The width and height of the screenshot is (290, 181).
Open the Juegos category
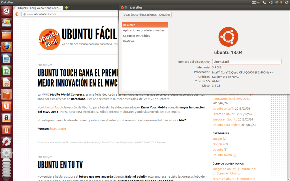(217, 139)
